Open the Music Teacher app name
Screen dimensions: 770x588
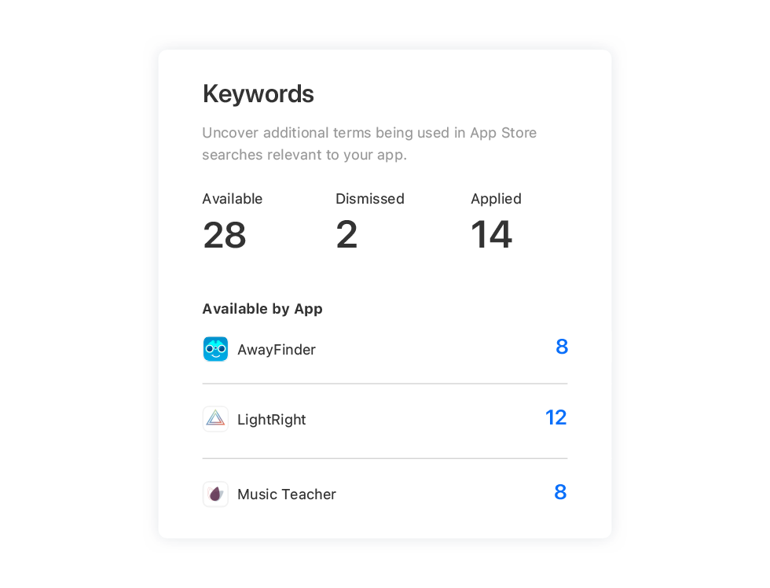(287, 494)
